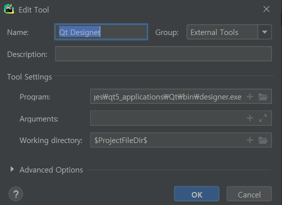Open help with question mark button

pos(16,194)
